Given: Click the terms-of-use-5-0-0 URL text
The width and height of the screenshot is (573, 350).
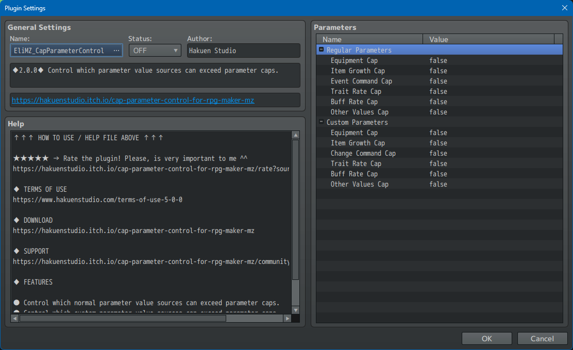Looking at the screenshot, I should click(97, 199).
